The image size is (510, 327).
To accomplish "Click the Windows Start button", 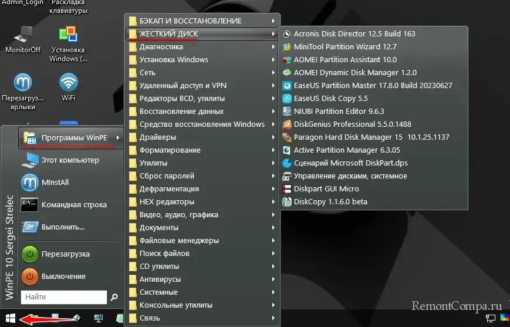I will (11, 319).
